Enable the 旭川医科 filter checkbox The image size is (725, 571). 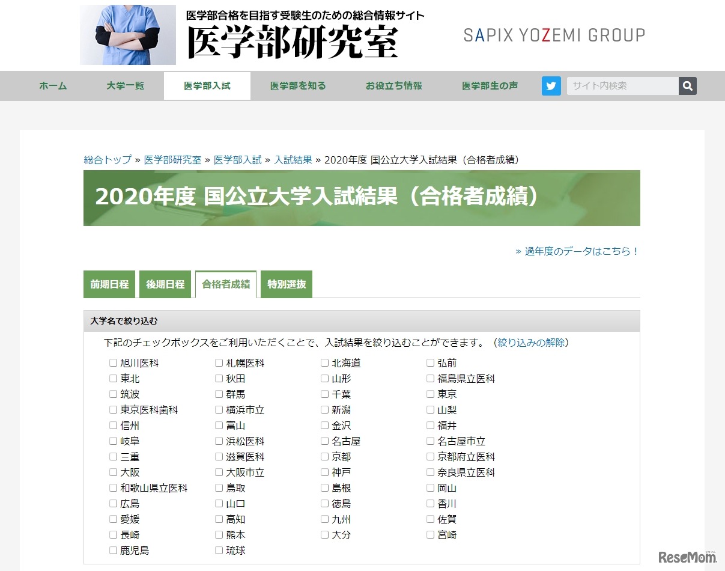pyautogui.click(x=113, y=362)
